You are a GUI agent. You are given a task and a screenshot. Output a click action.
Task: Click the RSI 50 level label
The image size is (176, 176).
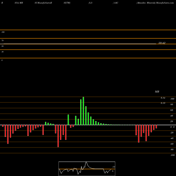[2, 46]
